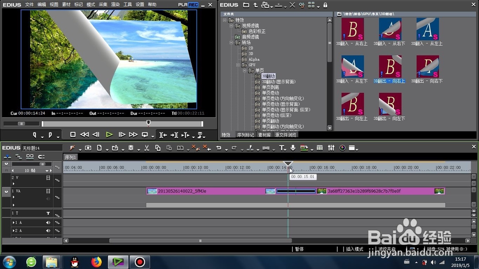Select the 单页剥离 tree item
479x269 pixels.
(270, 87)
